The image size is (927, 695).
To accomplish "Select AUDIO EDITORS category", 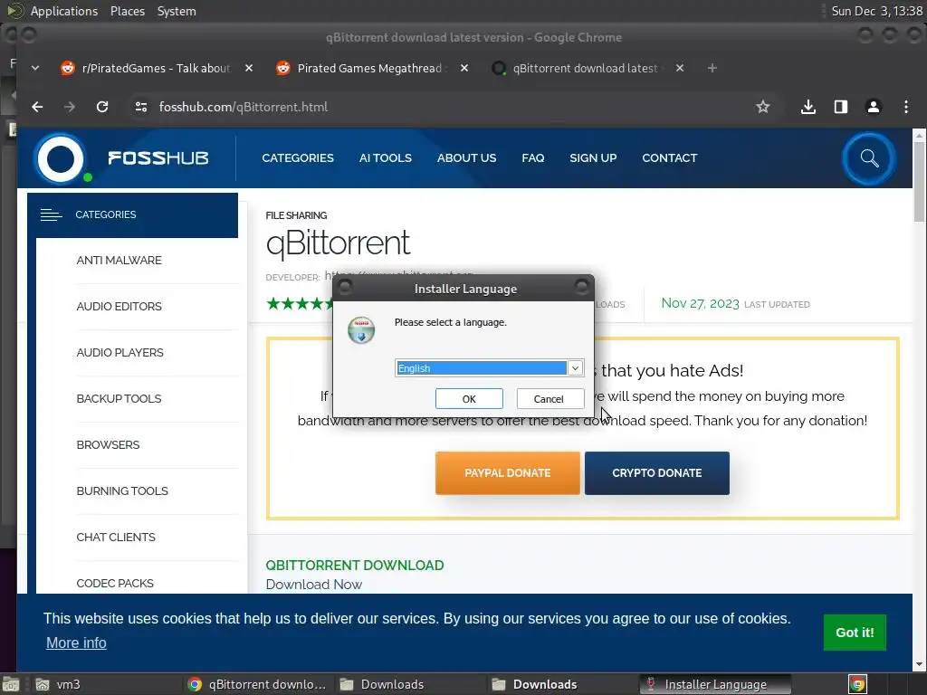I will [119, 306].
